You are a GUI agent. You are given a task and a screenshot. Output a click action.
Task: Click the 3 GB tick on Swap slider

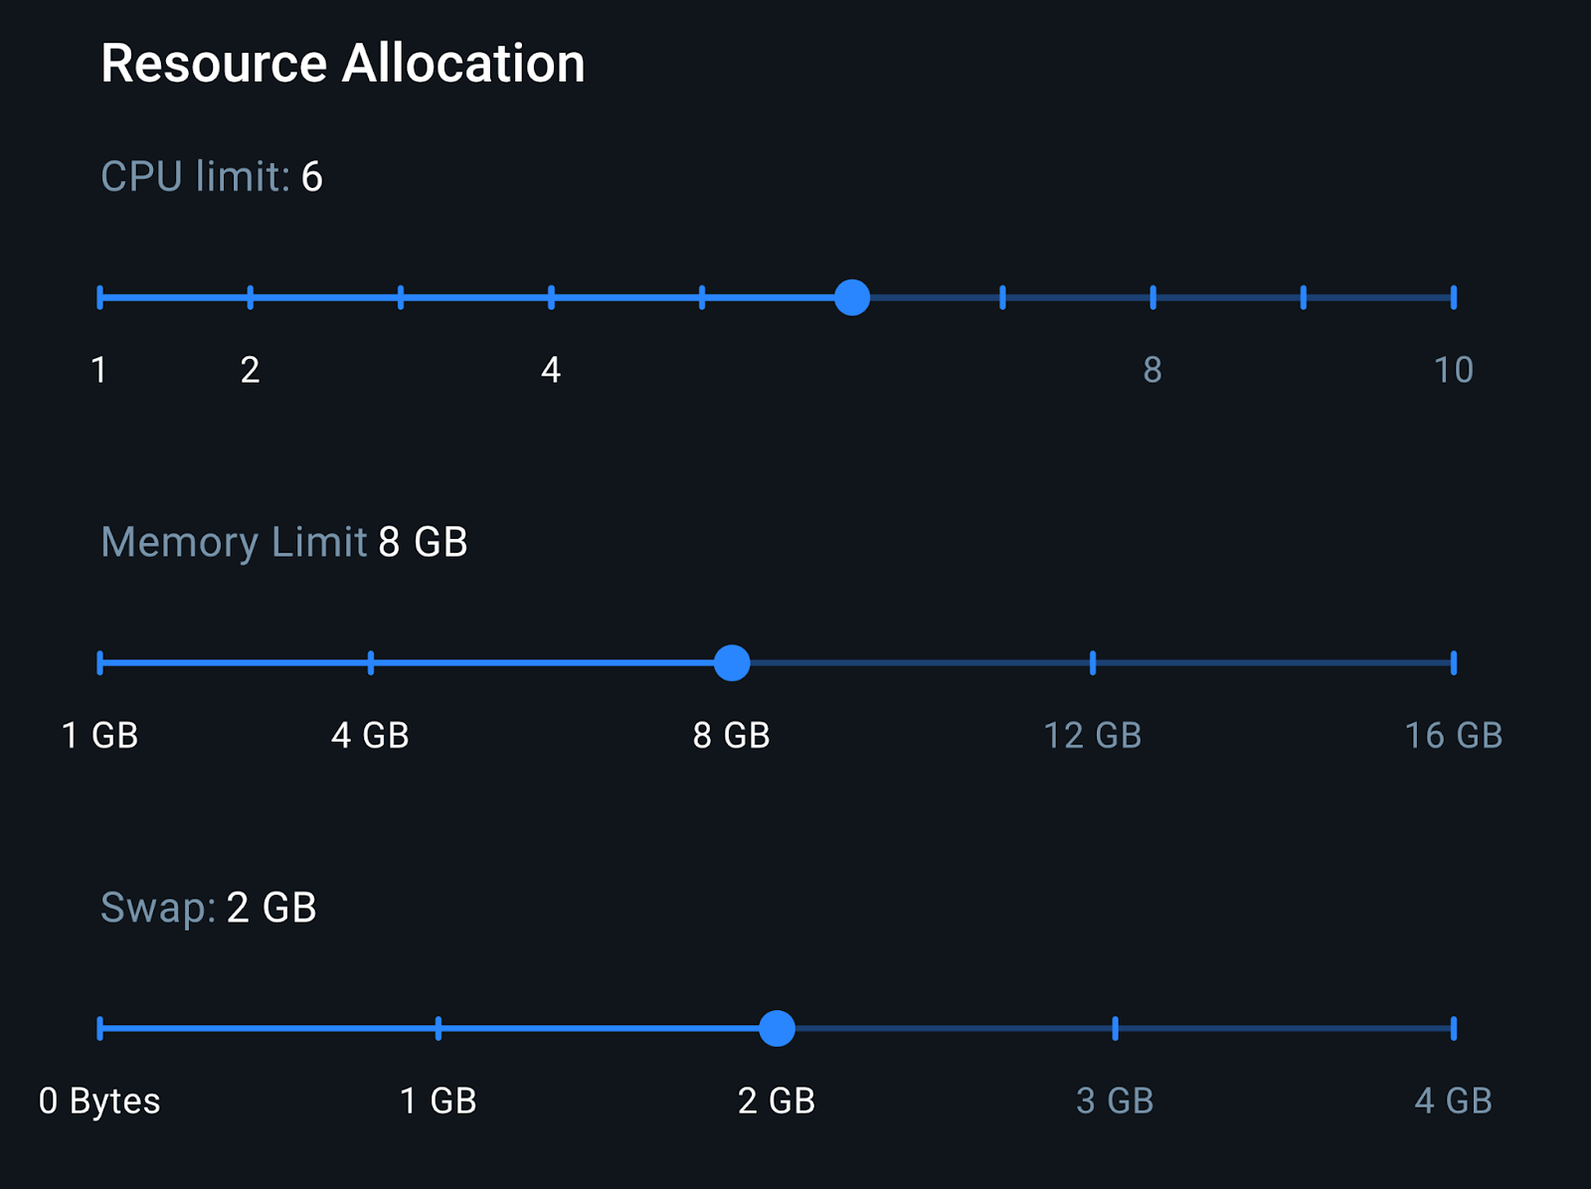pos(1116,1030)
